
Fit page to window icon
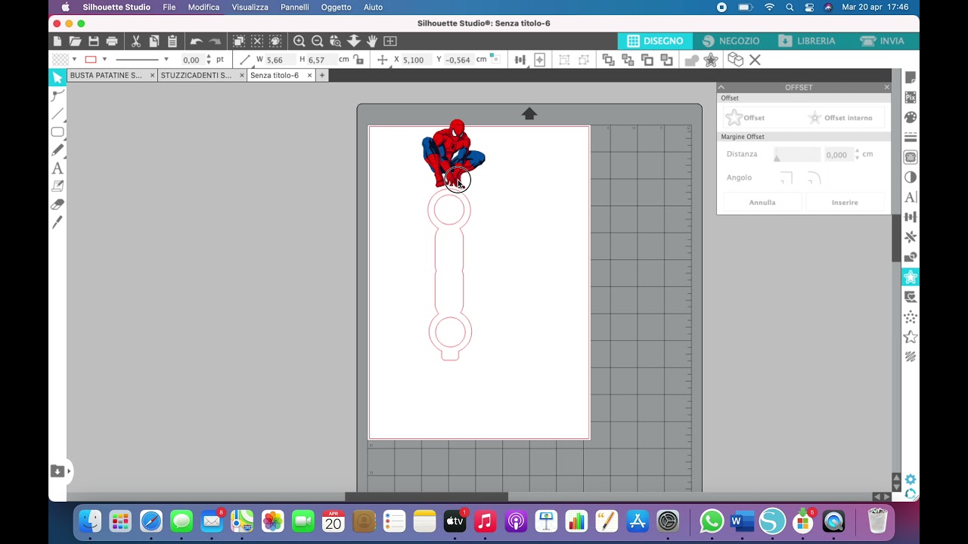390,41
